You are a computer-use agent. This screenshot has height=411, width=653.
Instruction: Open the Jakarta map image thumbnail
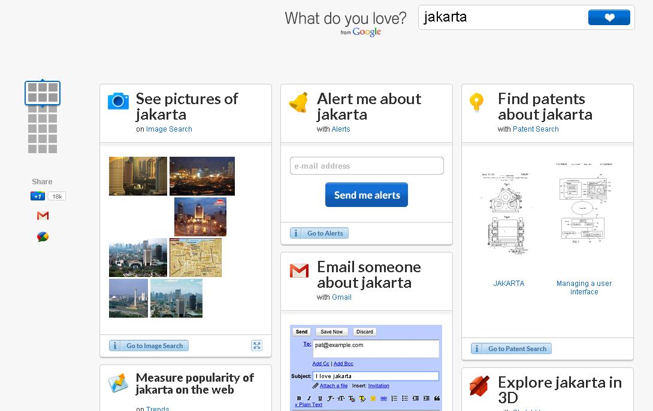point(195,257)
